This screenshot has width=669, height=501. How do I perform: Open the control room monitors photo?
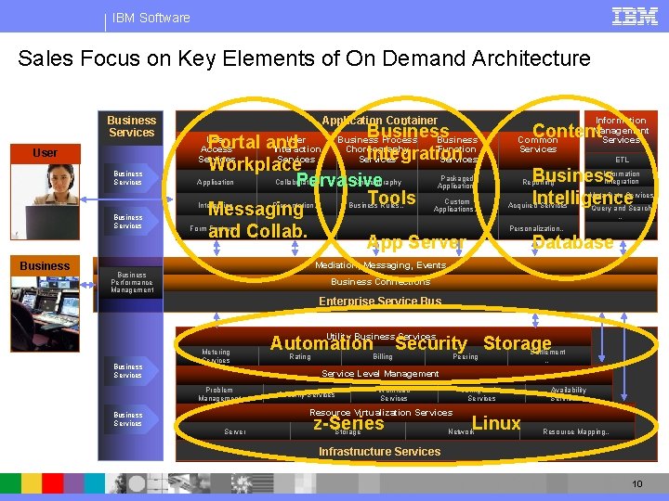(45, 314)
